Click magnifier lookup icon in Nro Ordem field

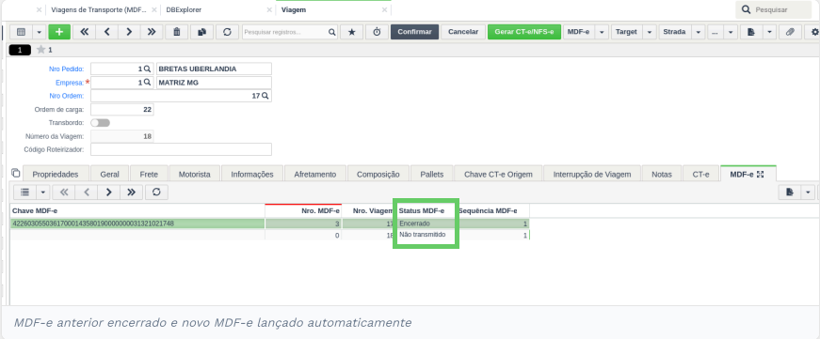pos(265,96)
